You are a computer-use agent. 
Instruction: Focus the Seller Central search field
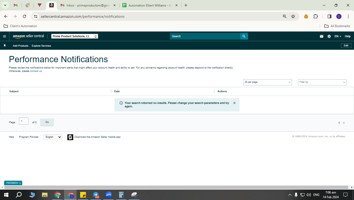pos(205,36)
